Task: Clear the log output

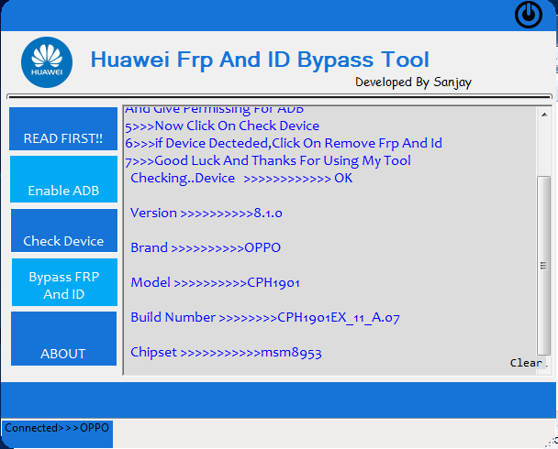Action: point(526,363)
